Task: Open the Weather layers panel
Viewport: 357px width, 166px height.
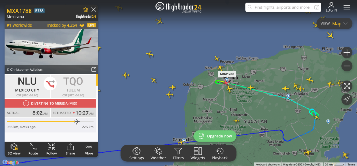Action: pyautogui.click(x=158, y=153)
